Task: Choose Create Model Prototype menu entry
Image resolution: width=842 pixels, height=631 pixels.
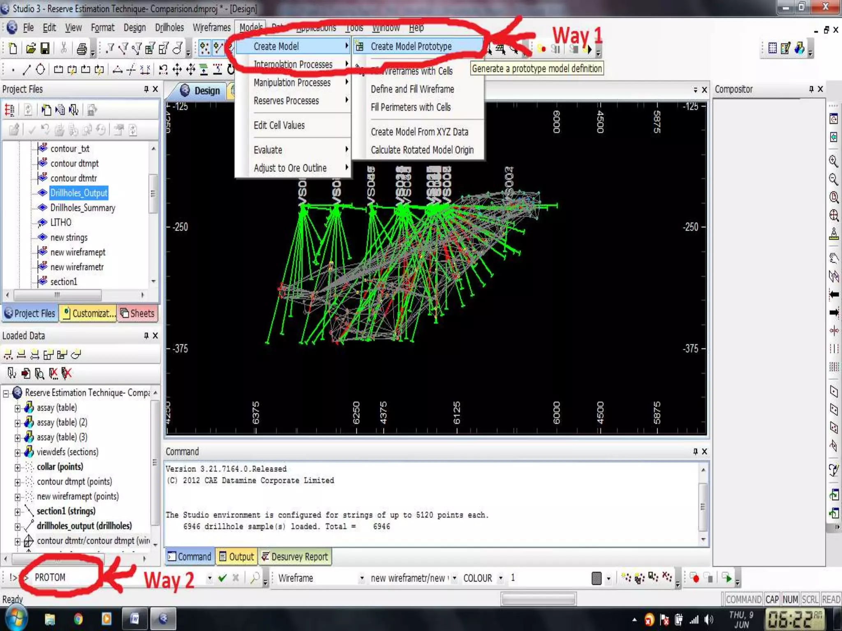Action: 411,46
